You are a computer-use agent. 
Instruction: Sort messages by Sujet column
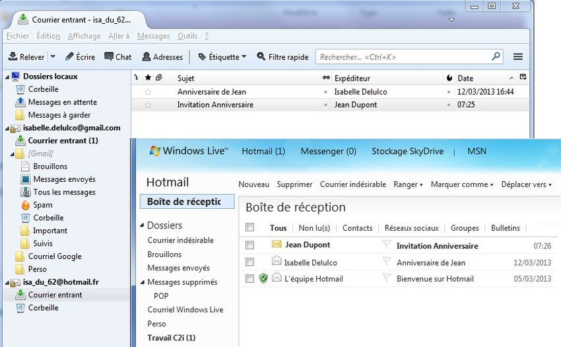[x=185, y=78]
